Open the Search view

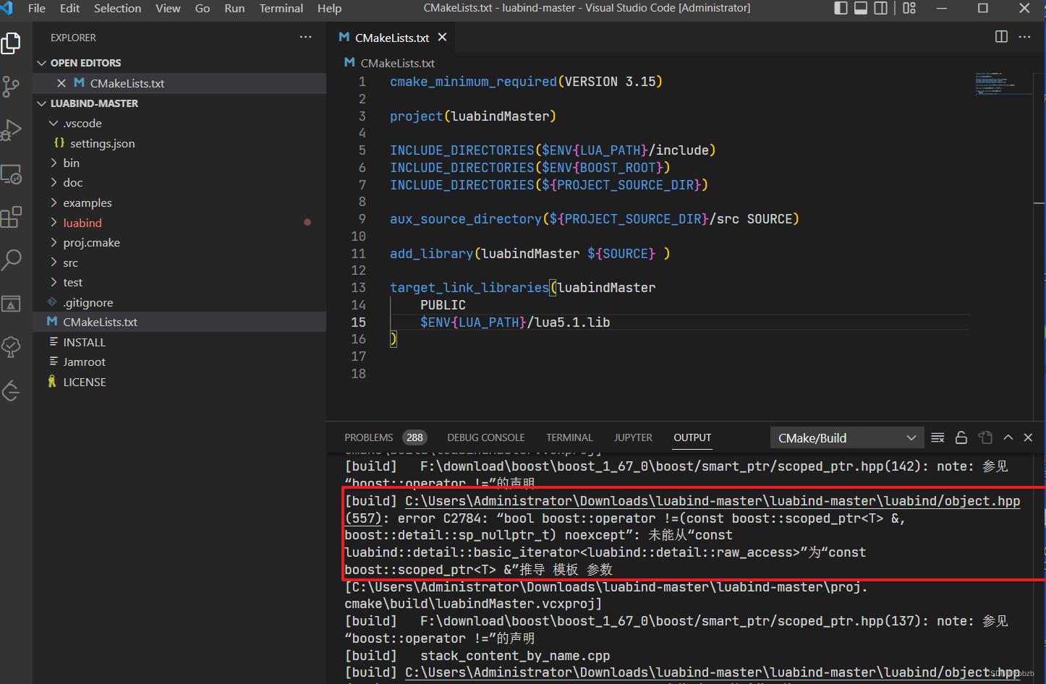pos(11,260)
